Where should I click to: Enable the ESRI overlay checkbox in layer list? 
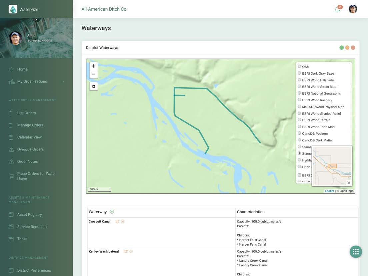(299, 175)
